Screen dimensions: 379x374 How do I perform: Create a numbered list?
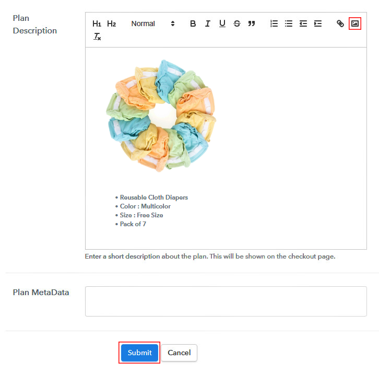coord(274,24)
